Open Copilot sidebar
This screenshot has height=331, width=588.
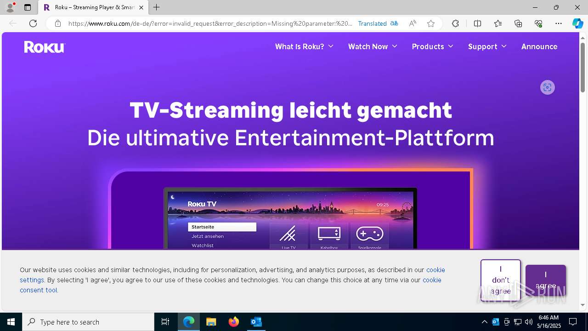(577, 23)
